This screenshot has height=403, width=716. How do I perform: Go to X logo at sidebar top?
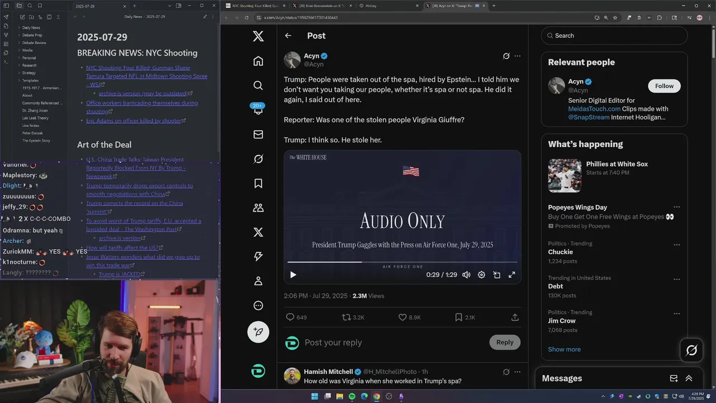[x=258, y=36]
